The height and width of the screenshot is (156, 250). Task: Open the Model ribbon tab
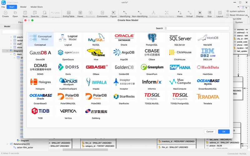[23, 7]
